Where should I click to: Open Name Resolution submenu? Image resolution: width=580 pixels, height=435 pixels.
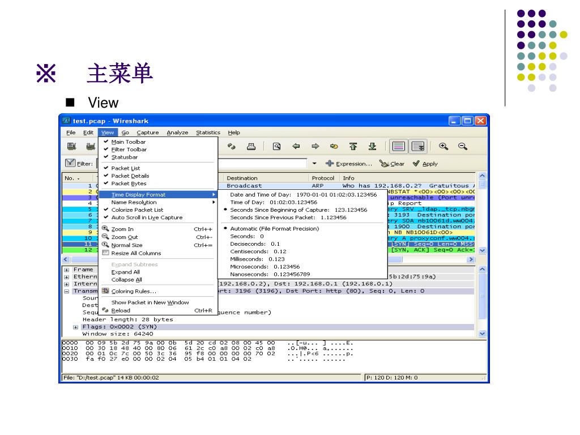click(159, 202)
